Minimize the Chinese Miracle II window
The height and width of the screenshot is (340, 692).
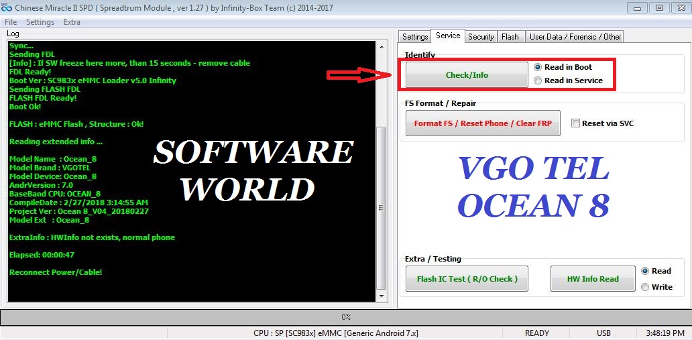point(638,7)
